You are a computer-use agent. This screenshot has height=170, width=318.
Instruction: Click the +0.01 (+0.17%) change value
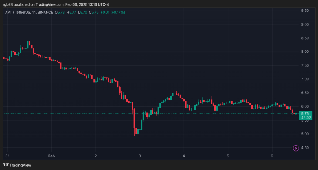[x=113, y=13]
